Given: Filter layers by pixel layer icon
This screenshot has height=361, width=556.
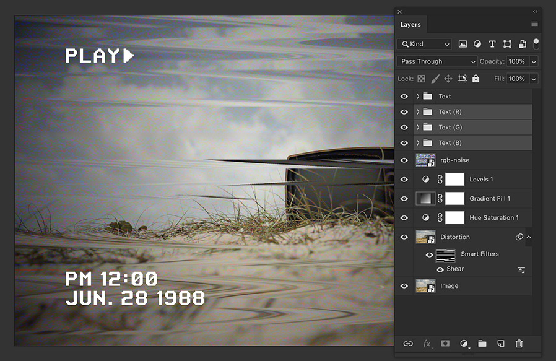Looking at the screenshot, I should point(463,44).
